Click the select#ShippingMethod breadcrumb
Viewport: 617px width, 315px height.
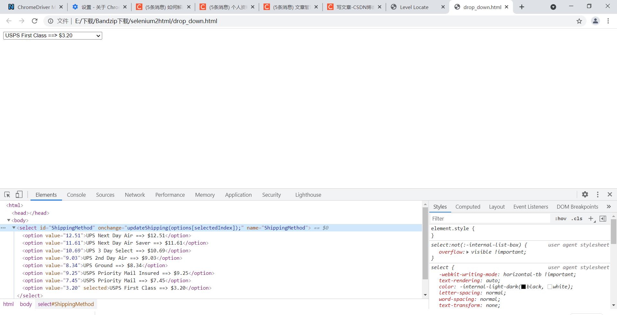66,304
